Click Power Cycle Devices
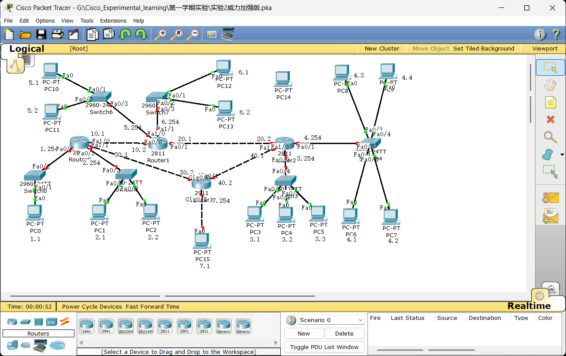Image resolution: width=566 pixels, height=356 pixels. pos(92,306)
